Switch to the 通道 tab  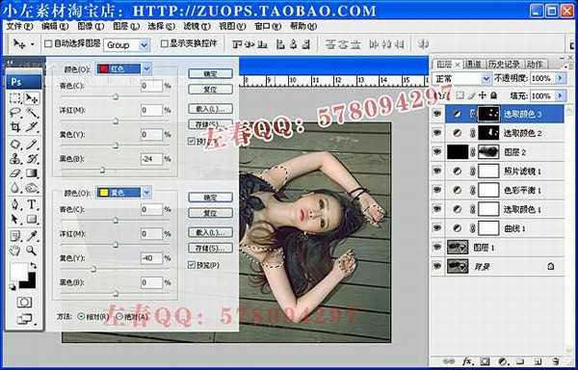point(473,64)
